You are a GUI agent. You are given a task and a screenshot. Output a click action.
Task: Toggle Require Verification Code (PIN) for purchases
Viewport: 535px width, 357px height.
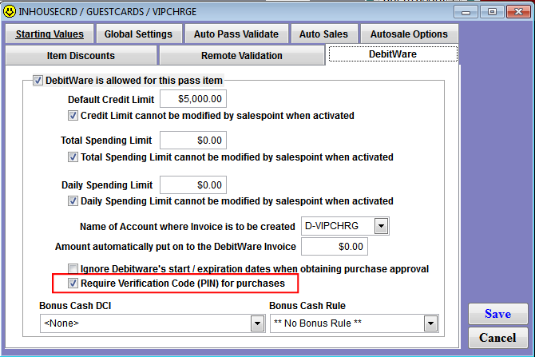73,284
